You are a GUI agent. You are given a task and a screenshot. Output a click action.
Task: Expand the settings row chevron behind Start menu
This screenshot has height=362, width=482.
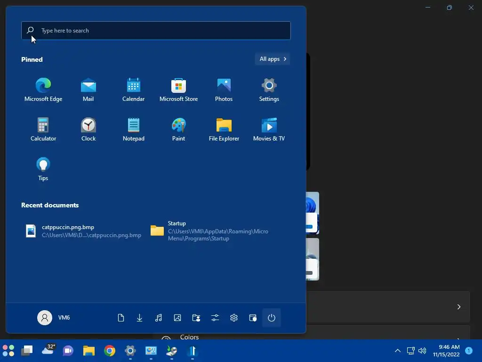pos(458,306)
